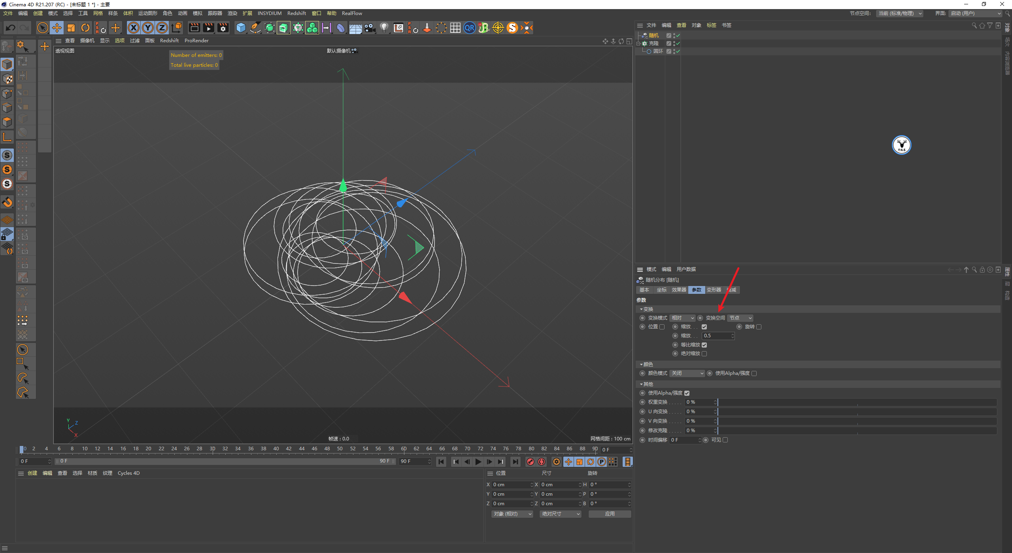Open the 变换模式 dropdown

[682, 318]
